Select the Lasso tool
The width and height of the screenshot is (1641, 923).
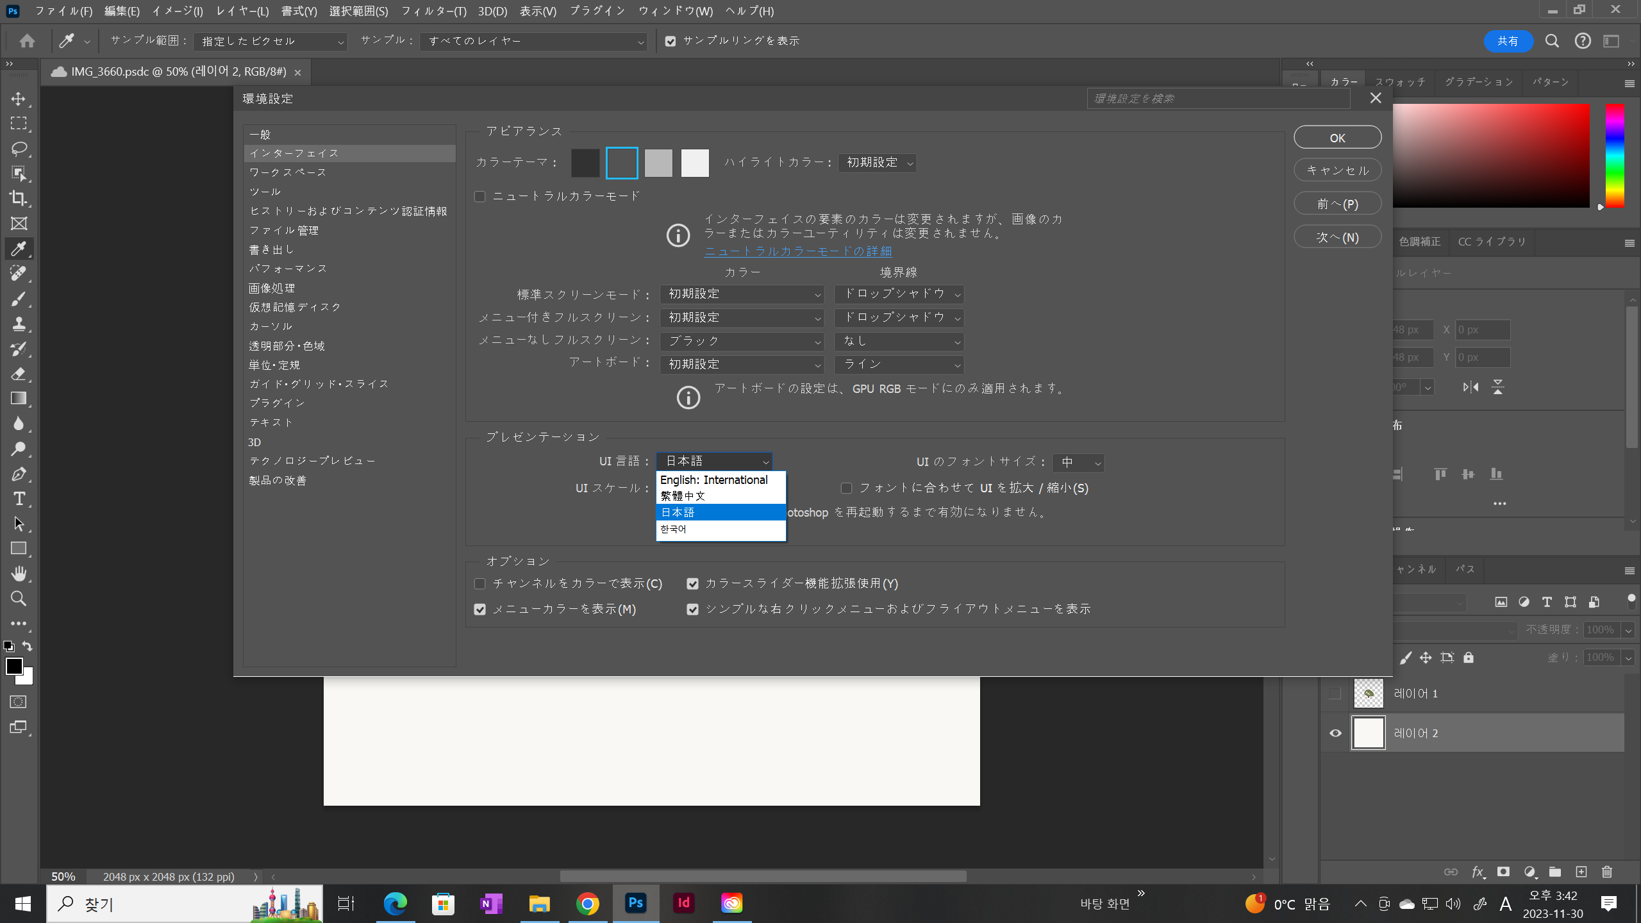click(19, 148)
